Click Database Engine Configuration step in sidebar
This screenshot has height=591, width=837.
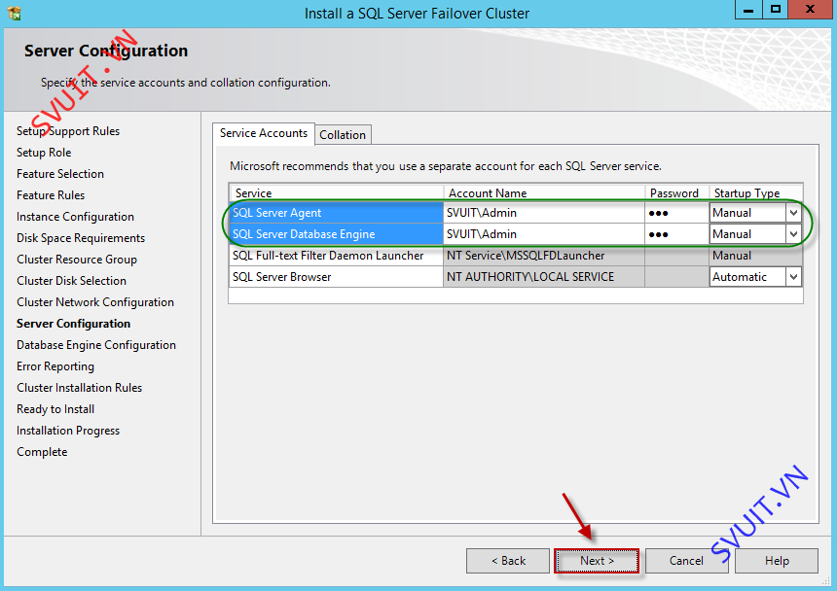point(96,345)
